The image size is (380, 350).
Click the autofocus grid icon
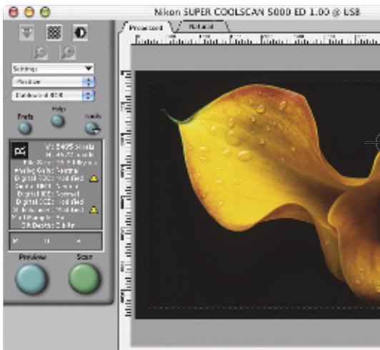[x=54, y=32]
